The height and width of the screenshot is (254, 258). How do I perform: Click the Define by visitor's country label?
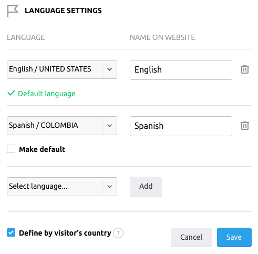pyautogui.click(x=65, y=233)
